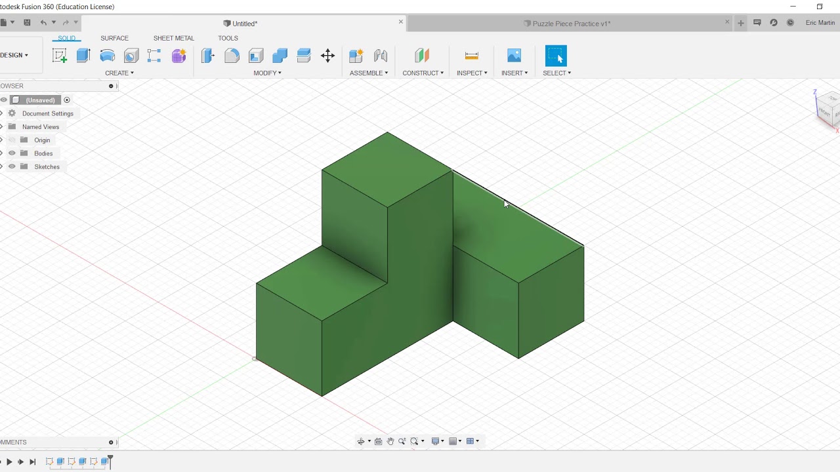Open the notifications comment icon

757,22
